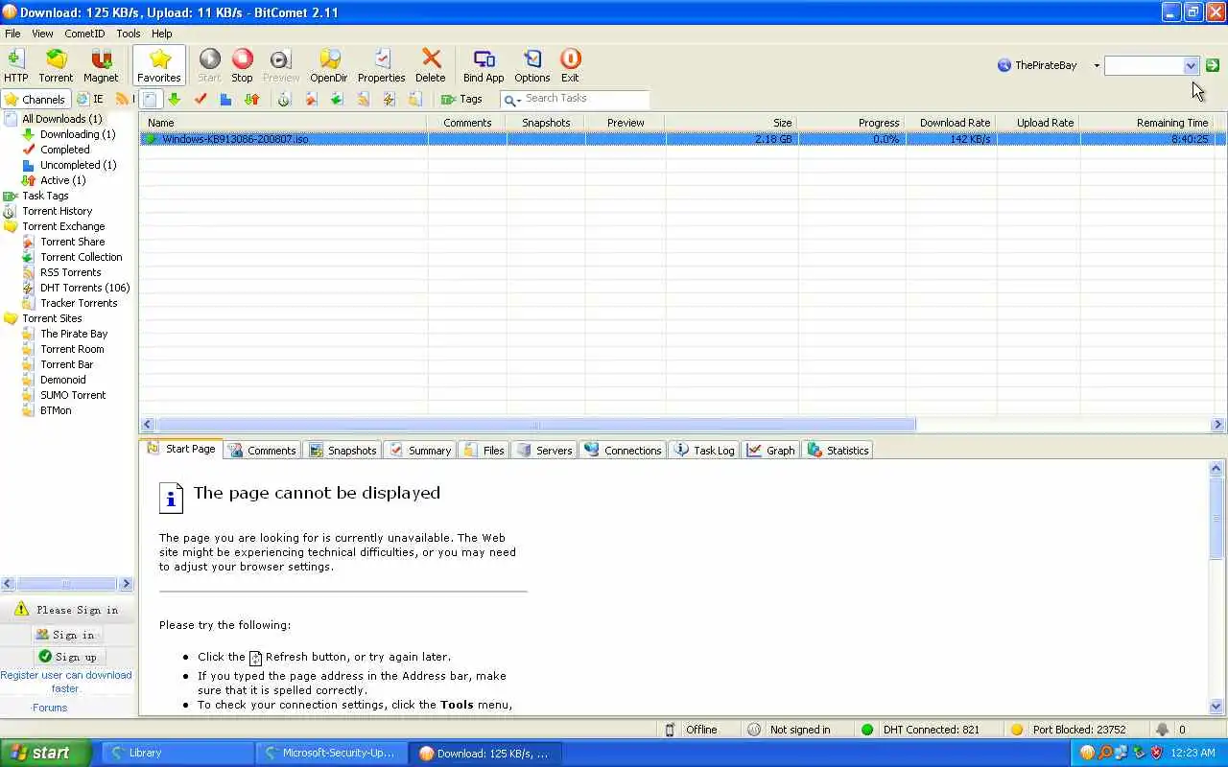Select Torrent History in sidebar
The height and width of the screenshot is (767, 1228).
(x=58, y=211)
